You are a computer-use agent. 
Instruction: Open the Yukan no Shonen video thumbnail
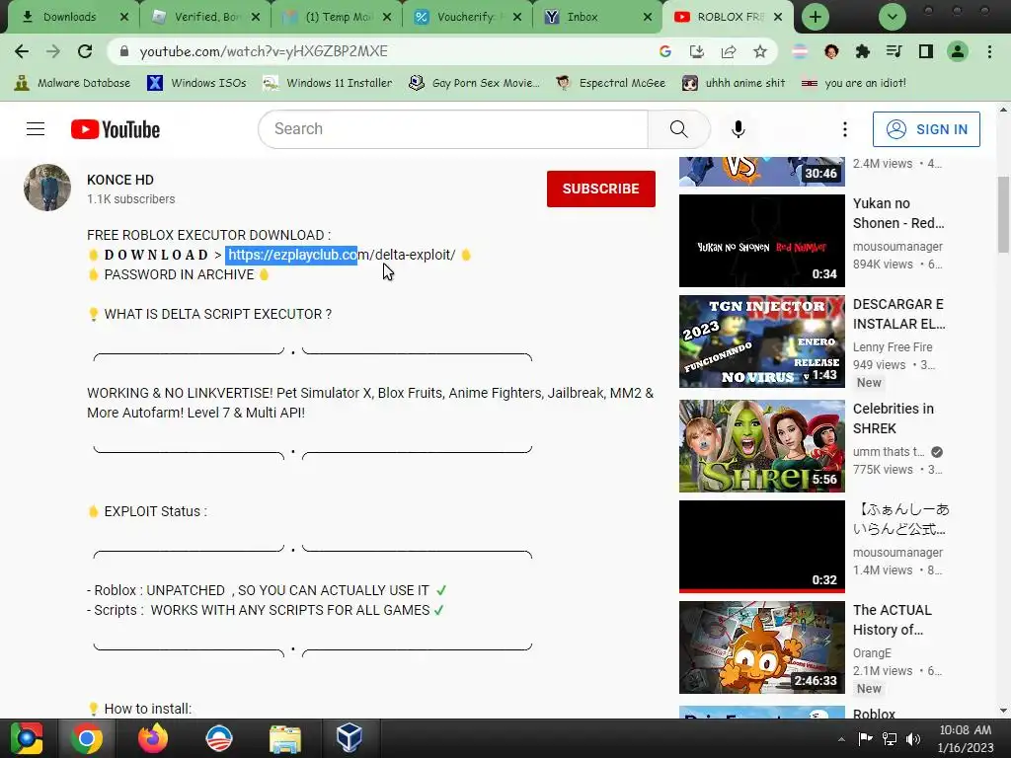[761, 241]
